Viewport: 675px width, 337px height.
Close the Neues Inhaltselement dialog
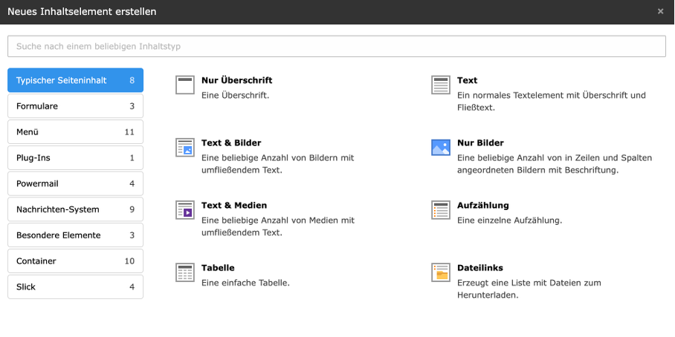tap(660, 12)
